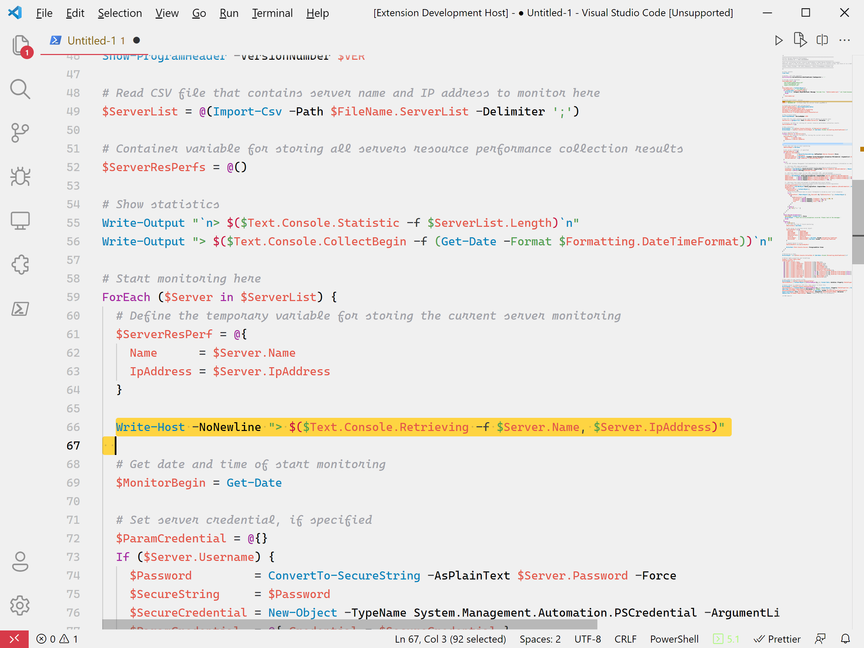
Task: Open the Explorer view in activity bar
Action: [20, 45]
